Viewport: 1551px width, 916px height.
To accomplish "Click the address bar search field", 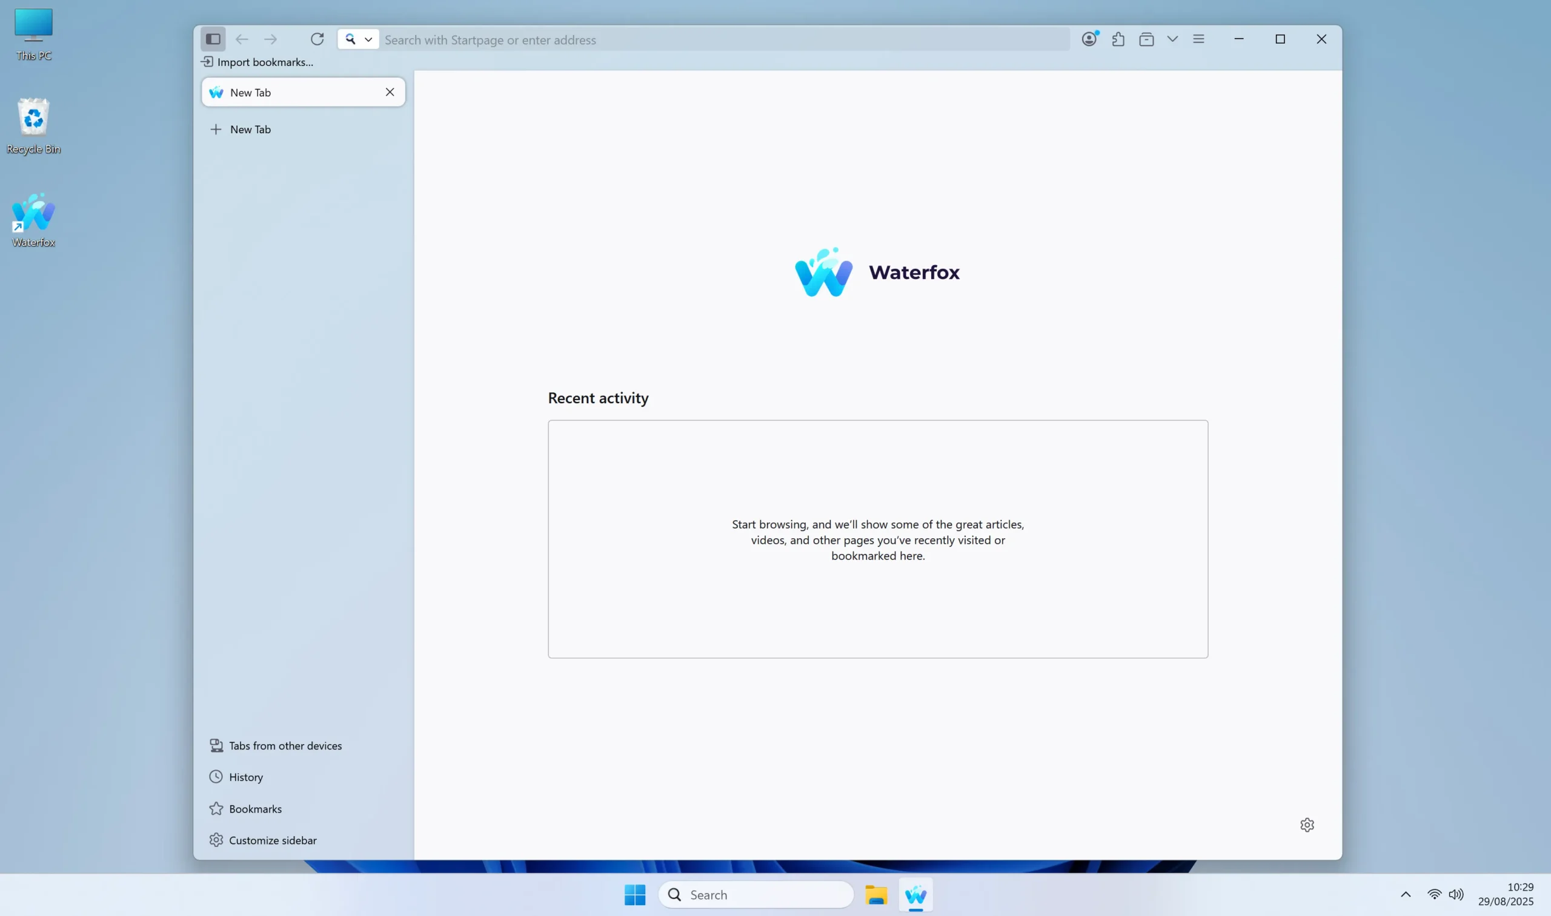I will pos(723,39).
